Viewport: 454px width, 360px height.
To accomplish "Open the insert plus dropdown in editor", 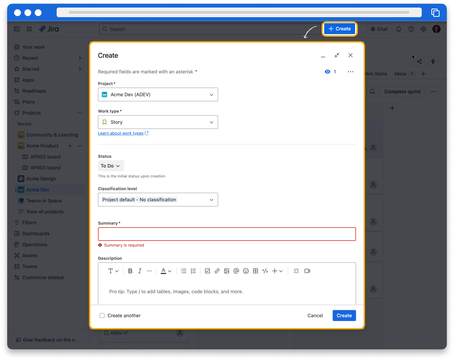I will (x=277, y=271).
